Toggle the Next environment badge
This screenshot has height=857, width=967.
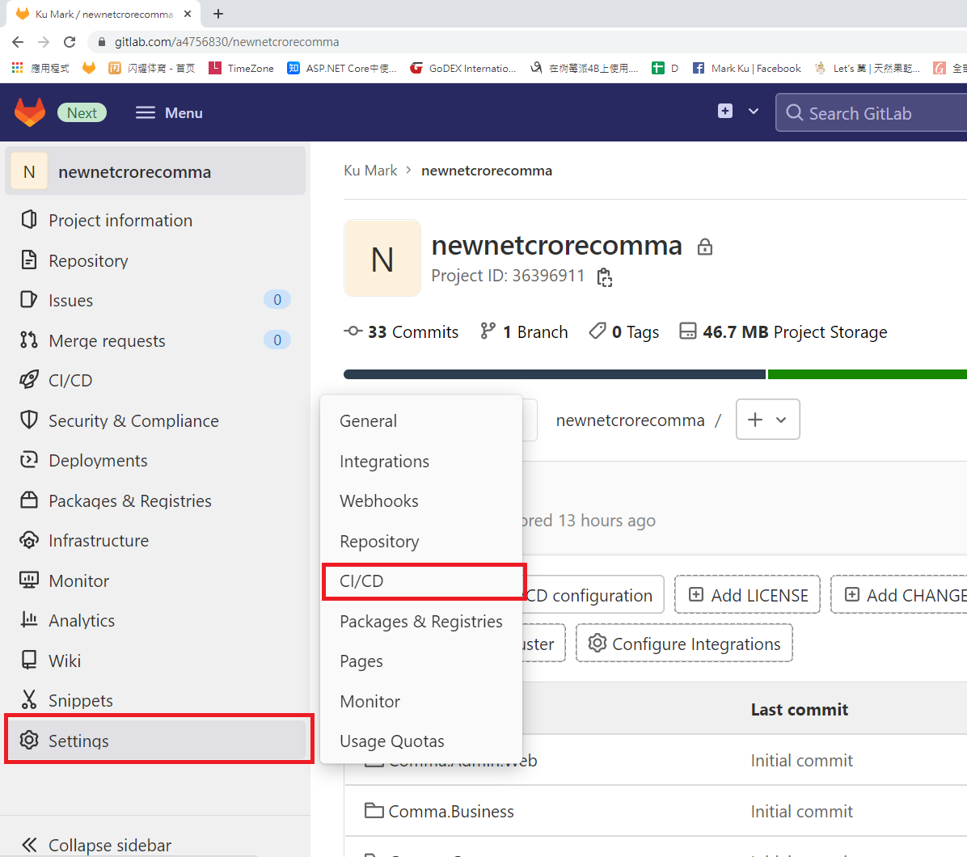click(82, 113)
